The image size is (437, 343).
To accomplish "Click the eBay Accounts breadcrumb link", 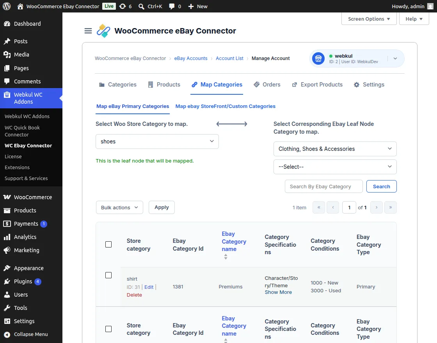I will click(x=191, y=58).
